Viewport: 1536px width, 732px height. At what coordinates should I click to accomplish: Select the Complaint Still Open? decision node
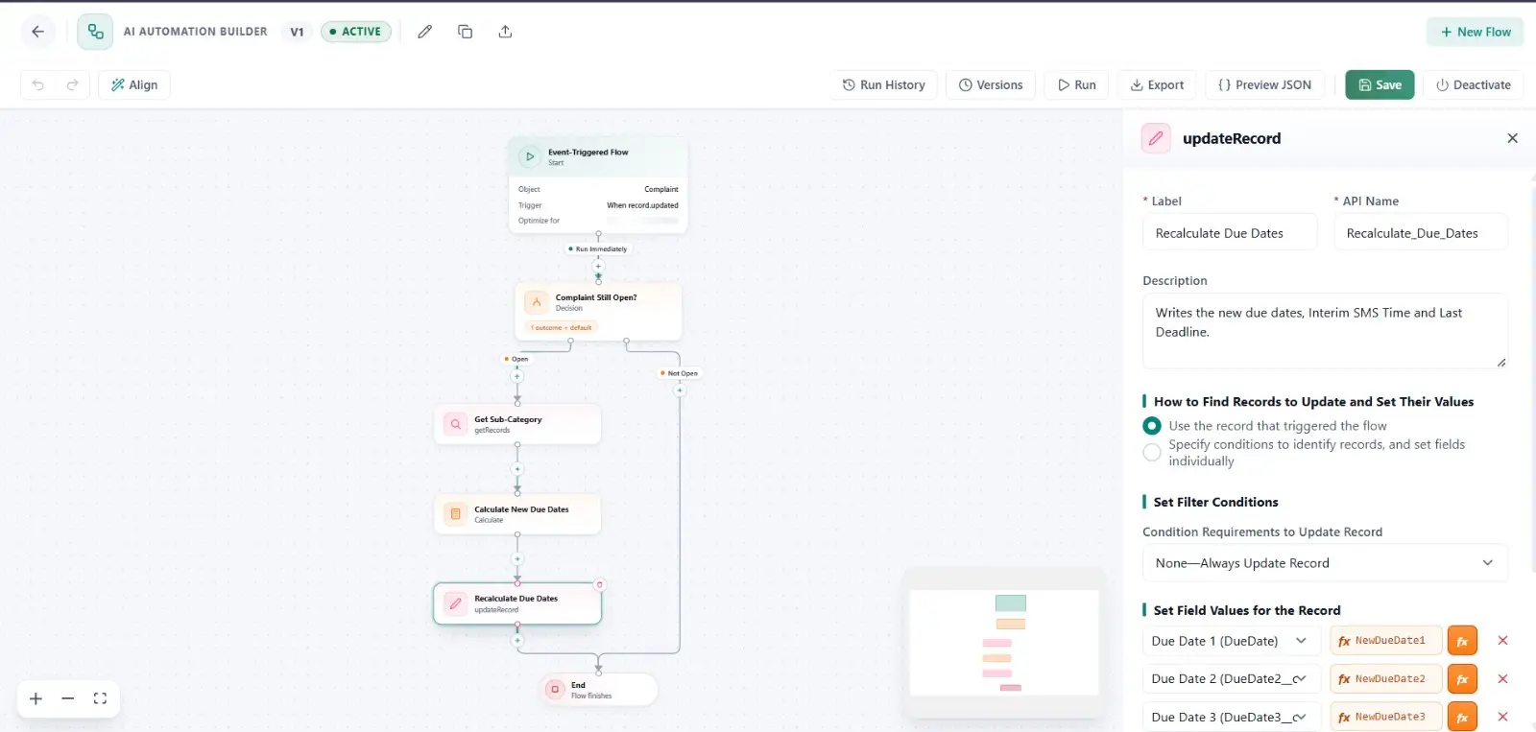pos(598,311)
